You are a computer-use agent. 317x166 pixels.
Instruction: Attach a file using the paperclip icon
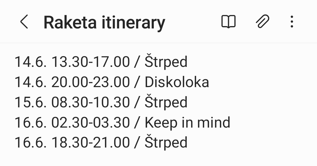(262, 22)
